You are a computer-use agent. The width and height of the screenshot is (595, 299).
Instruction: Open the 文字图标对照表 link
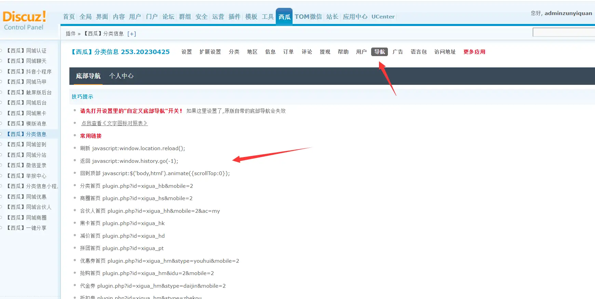[114, 123]
